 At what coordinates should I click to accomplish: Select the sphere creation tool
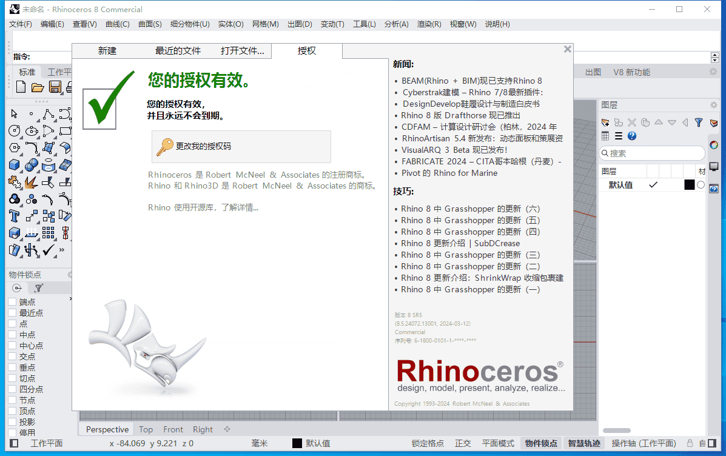[30, 165]
